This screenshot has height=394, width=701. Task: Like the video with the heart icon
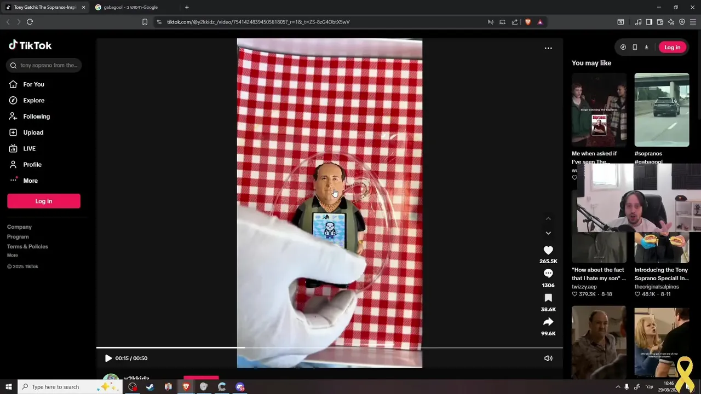pyautogui.click(x=548, y=250)
